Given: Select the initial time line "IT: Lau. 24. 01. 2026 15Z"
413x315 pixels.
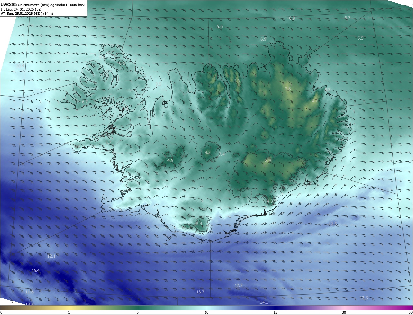Looking at the screenshot, I should [21, 10].
